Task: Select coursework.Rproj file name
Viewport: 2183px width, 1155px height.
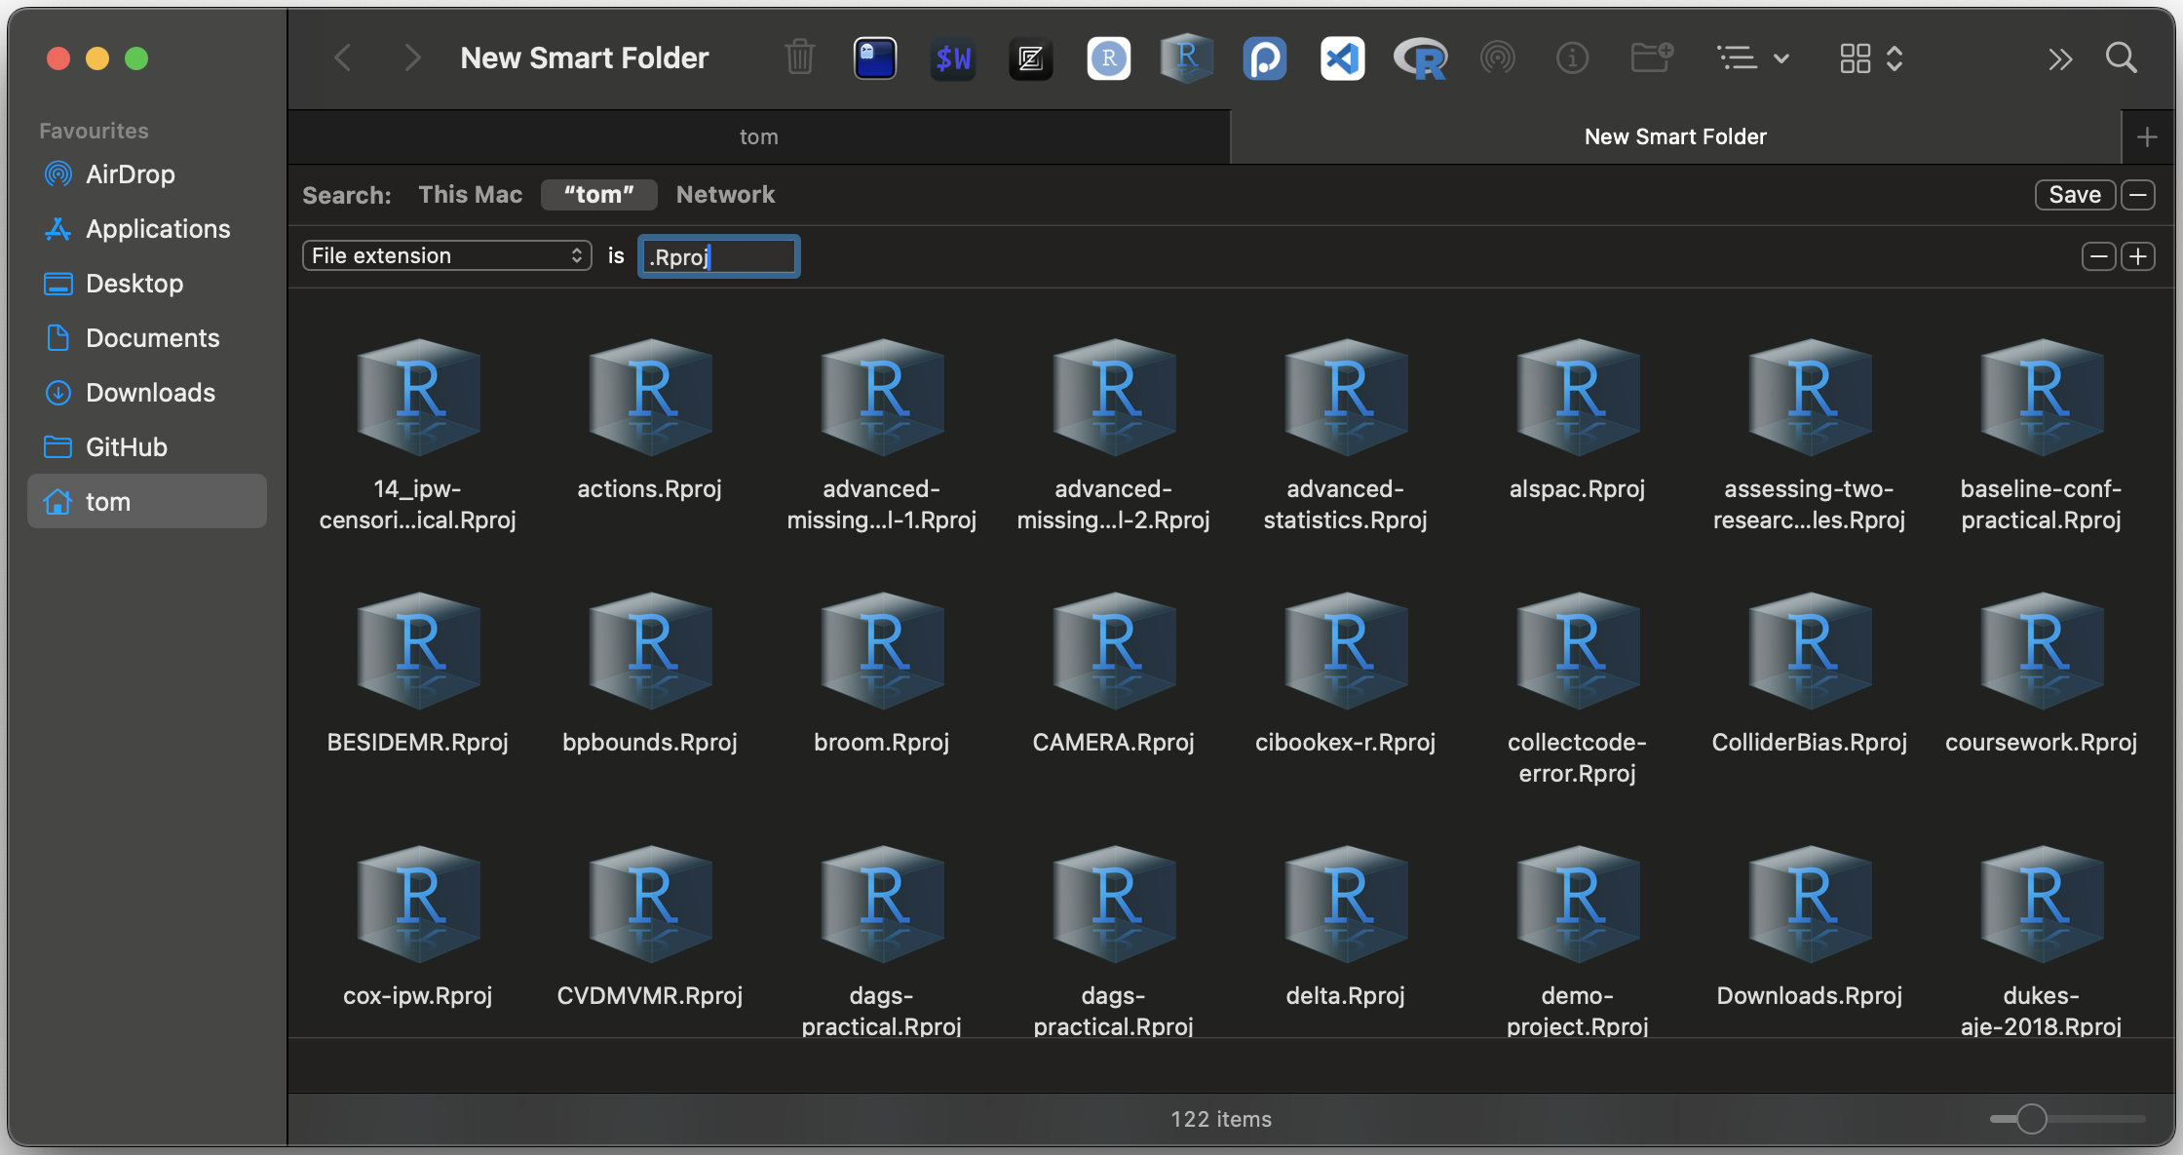Action: click(x=2042, y=743)
